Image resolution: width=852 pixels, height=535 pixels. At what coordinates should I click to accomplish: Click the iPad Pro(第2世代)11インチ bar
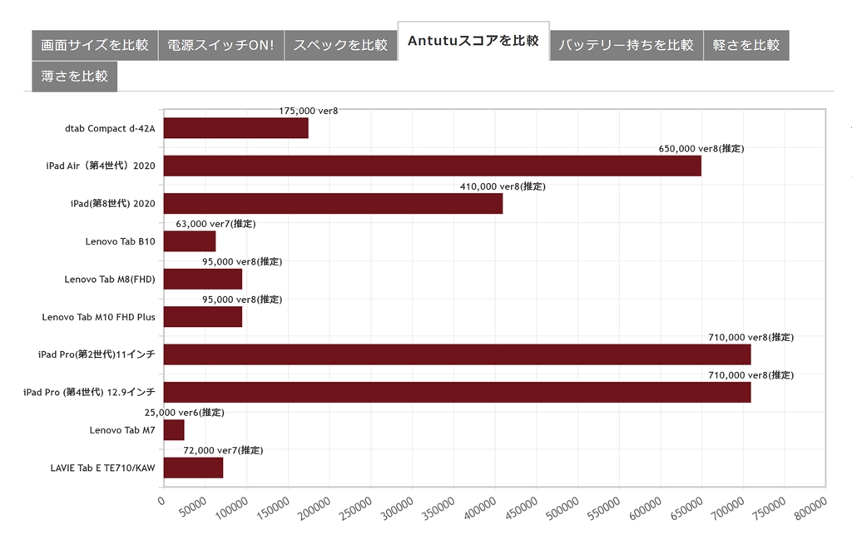pos(457,354)
